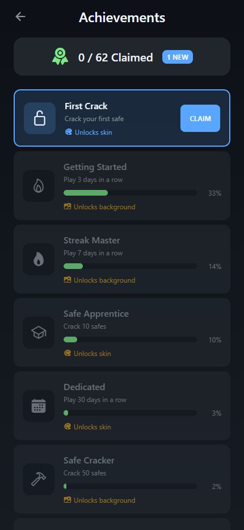Click the Streak Master progress bar
Viewport: 244px width, 530px height.
130,266
